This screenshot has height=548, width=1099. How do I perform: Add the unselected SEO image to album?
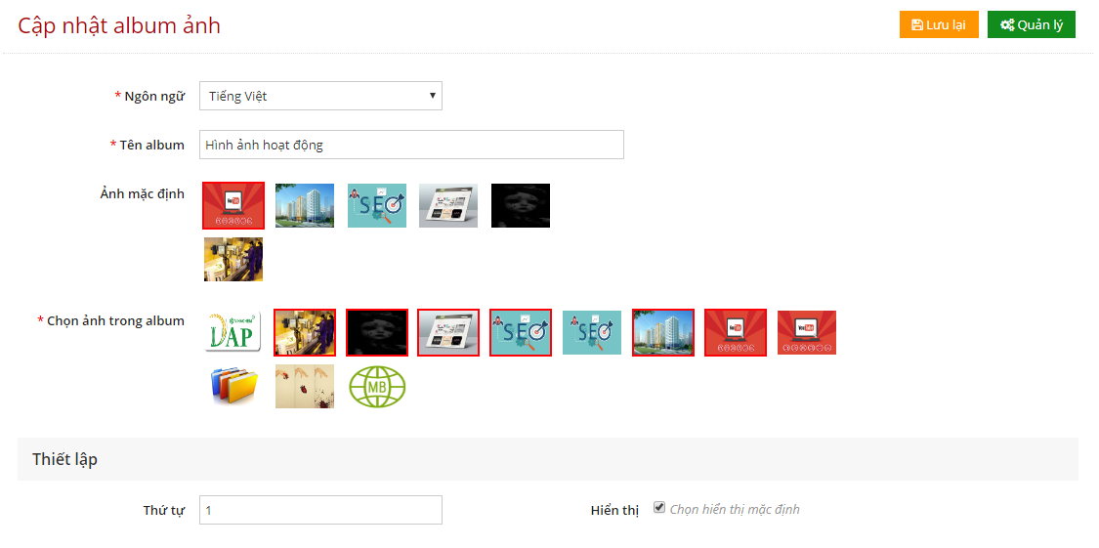coord(592,332)
